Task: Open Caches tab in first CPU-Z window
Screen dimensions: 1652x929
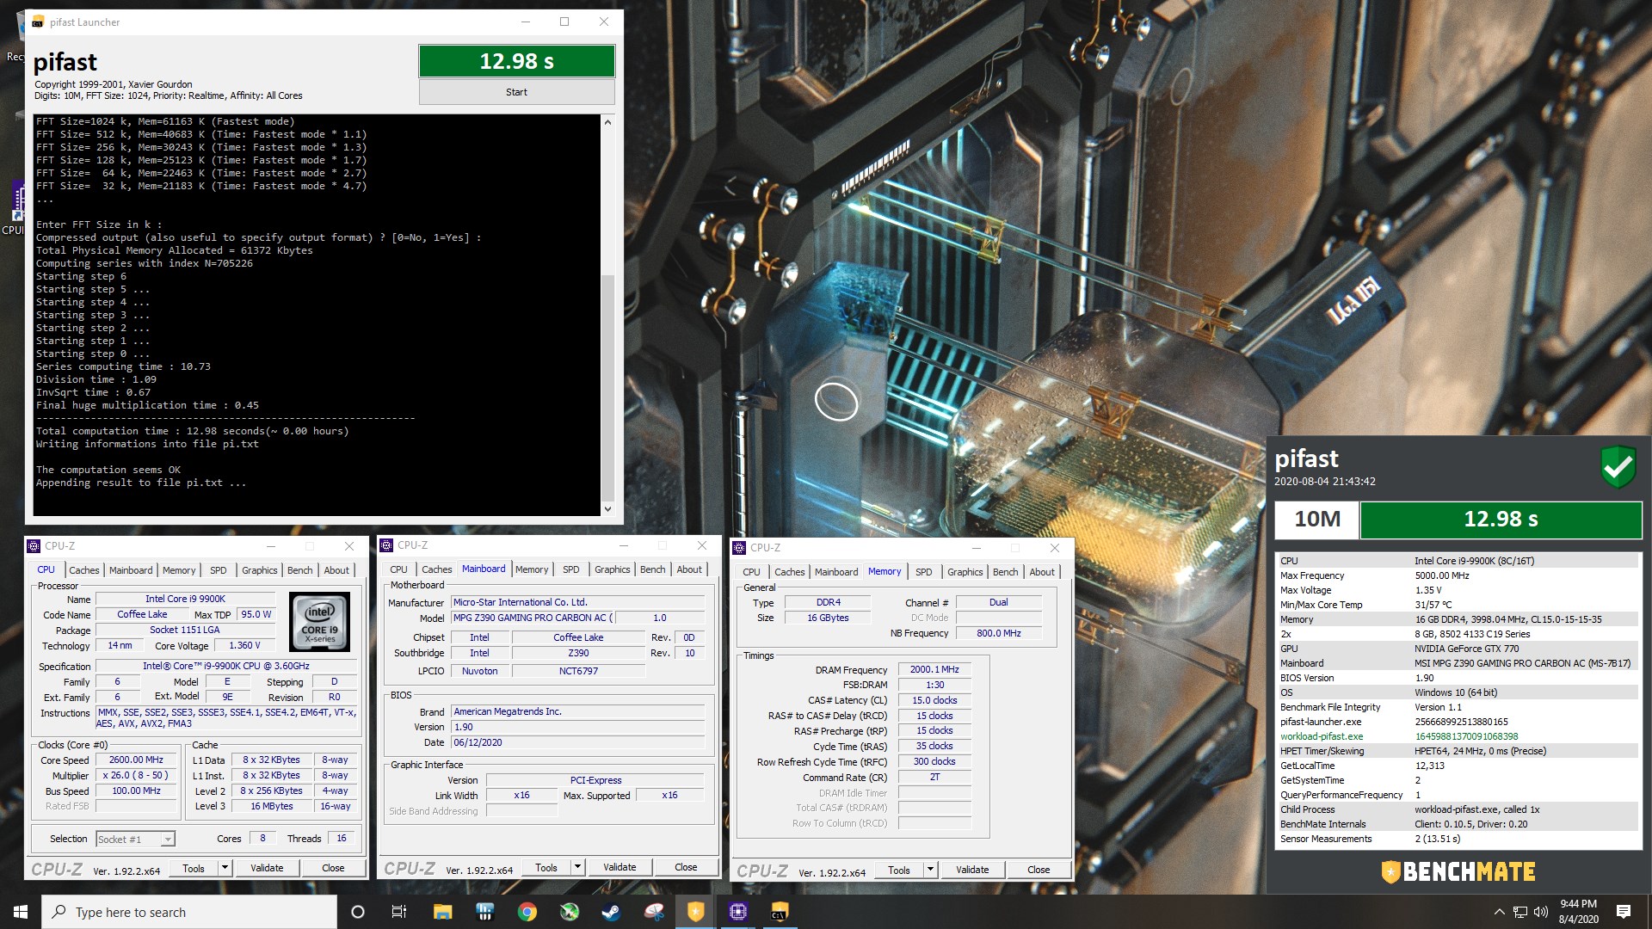Action: [84, 570]
